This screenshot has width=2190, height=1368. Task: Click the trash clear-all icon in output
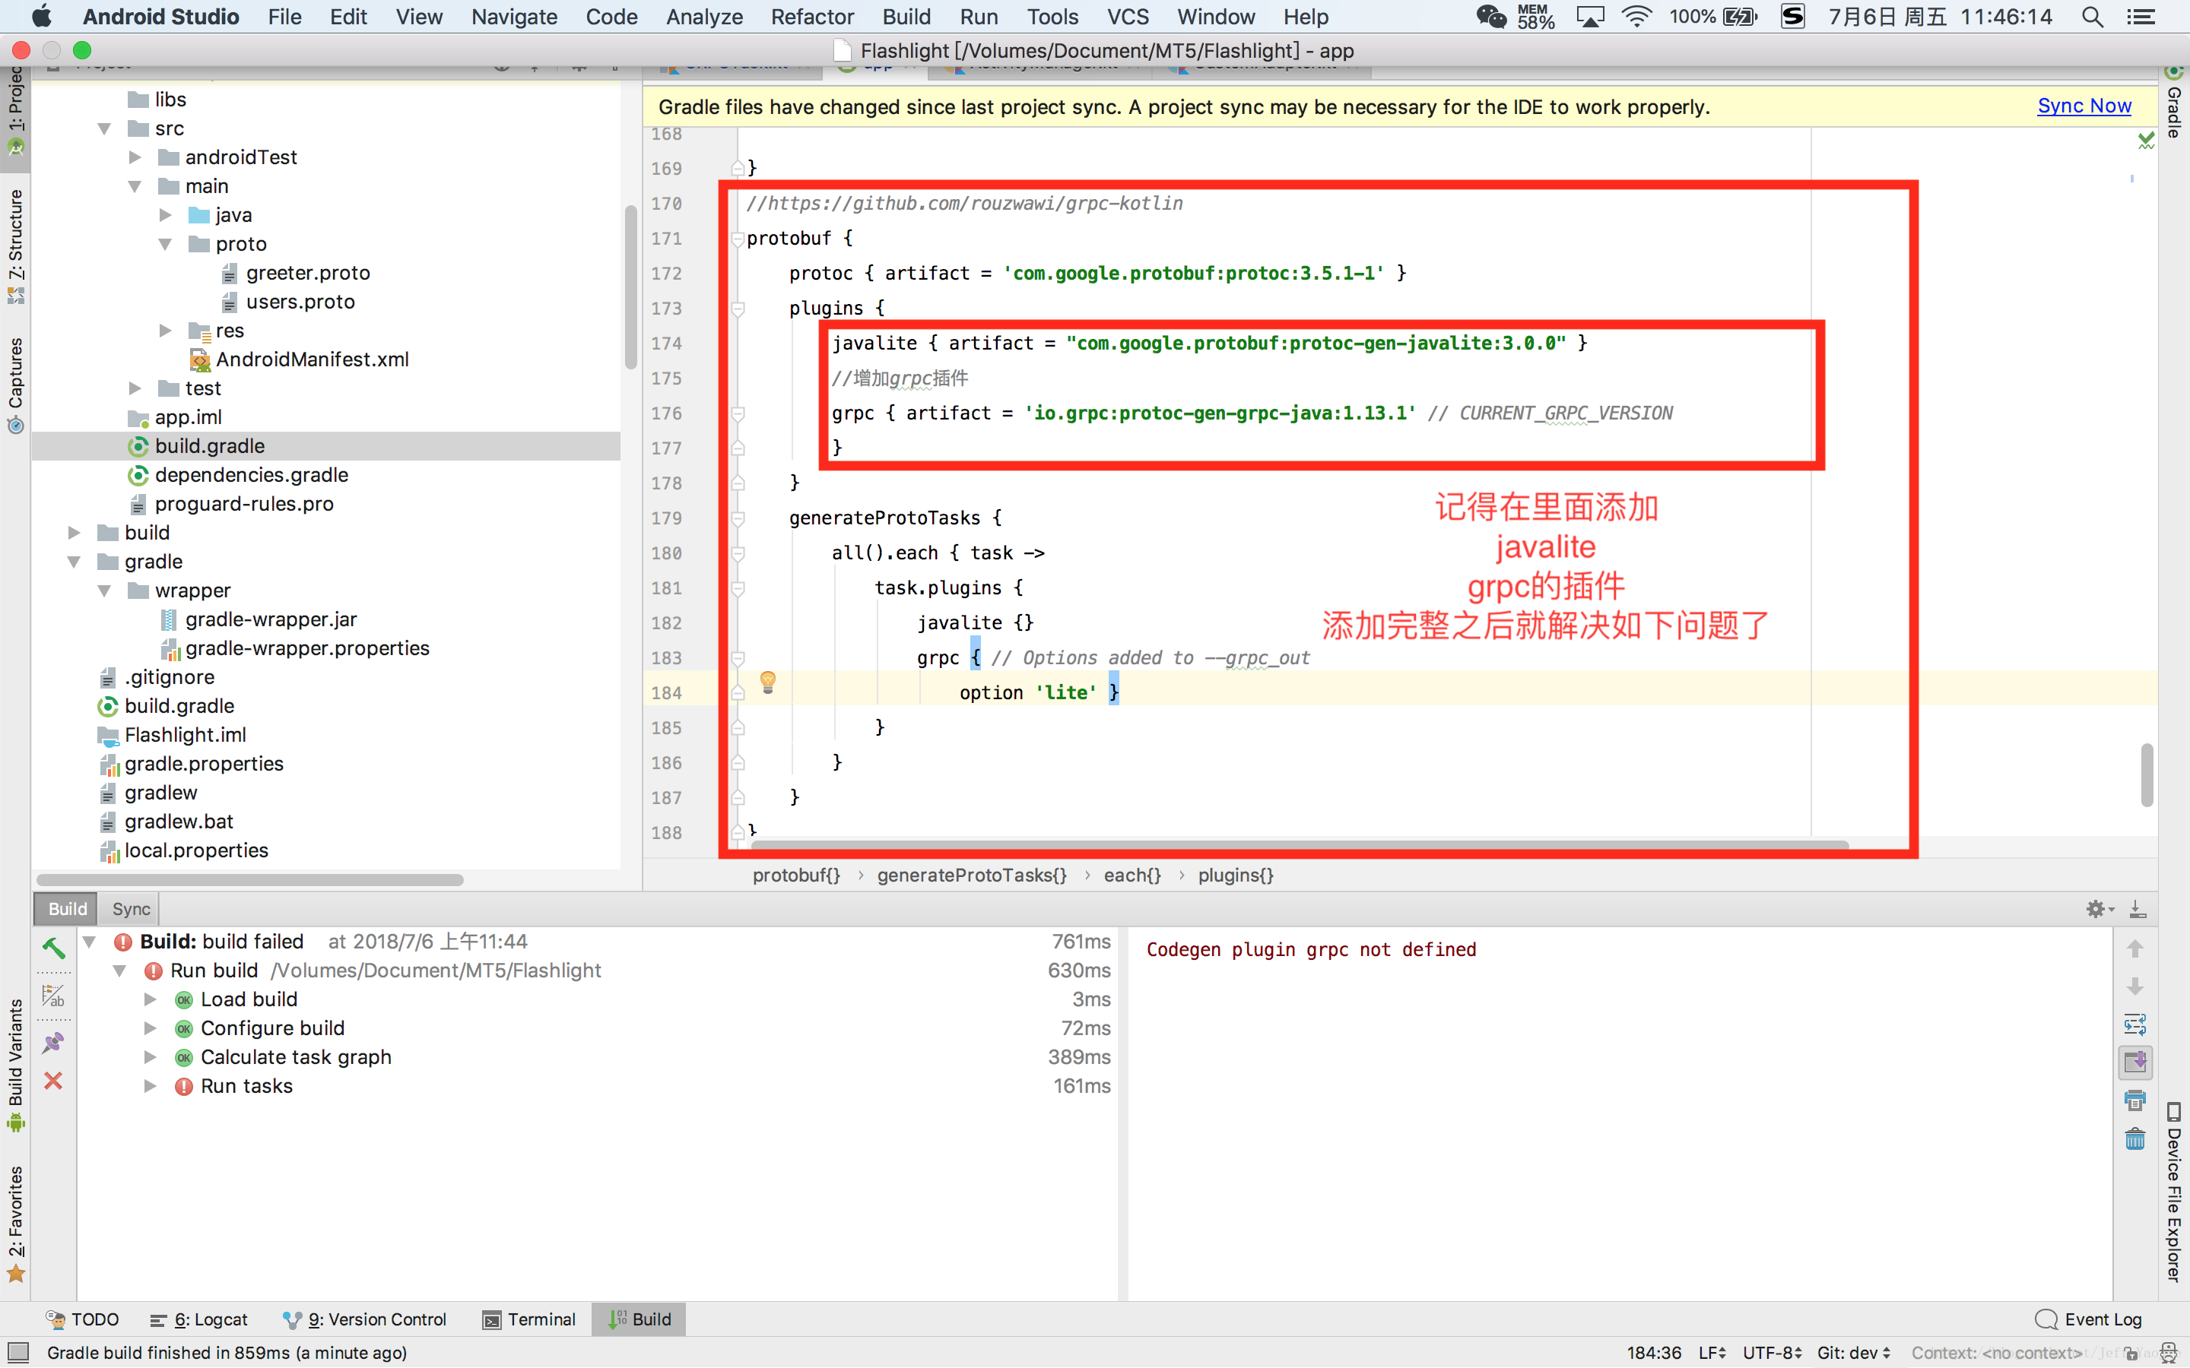[x=2134, y=1139]
